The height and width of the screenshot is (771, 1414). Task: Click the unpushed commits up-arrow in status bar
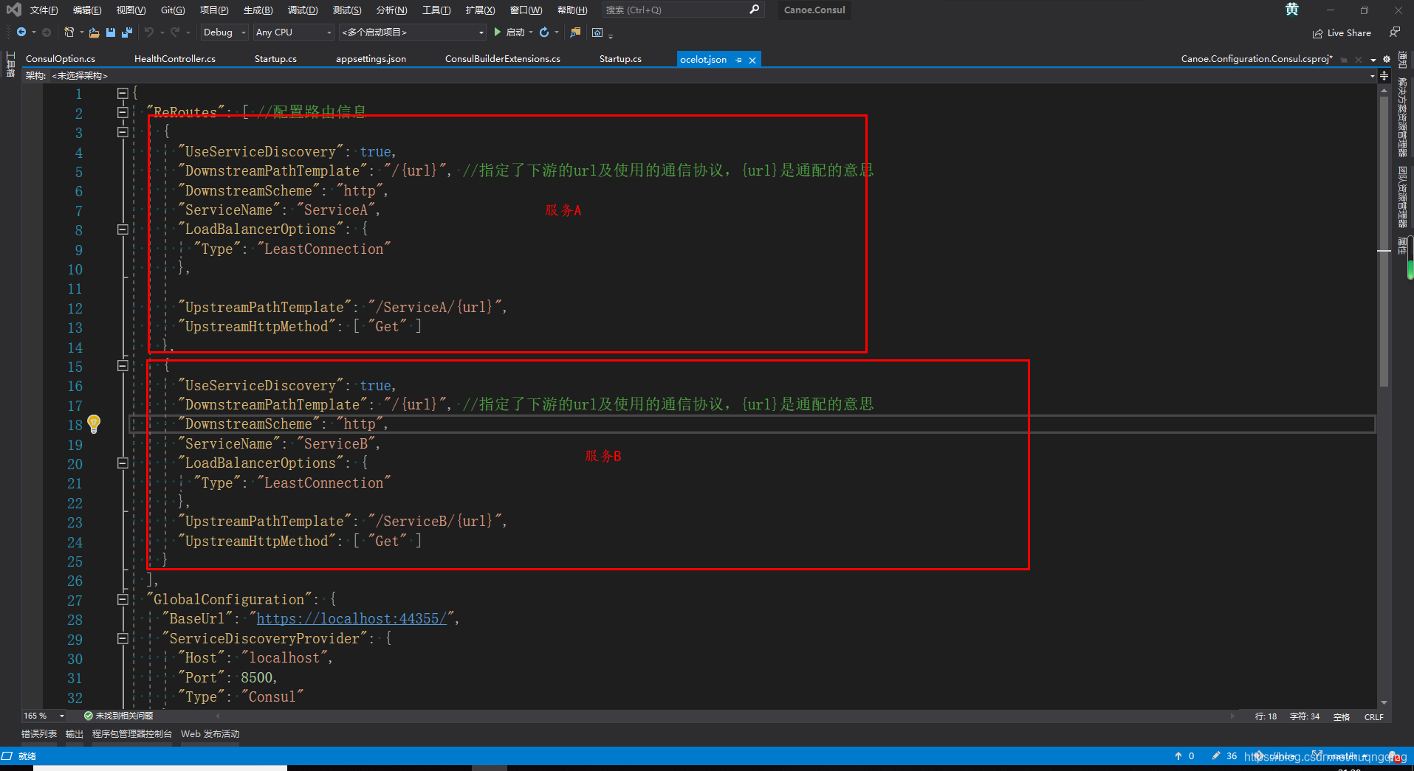point(1178,756)
